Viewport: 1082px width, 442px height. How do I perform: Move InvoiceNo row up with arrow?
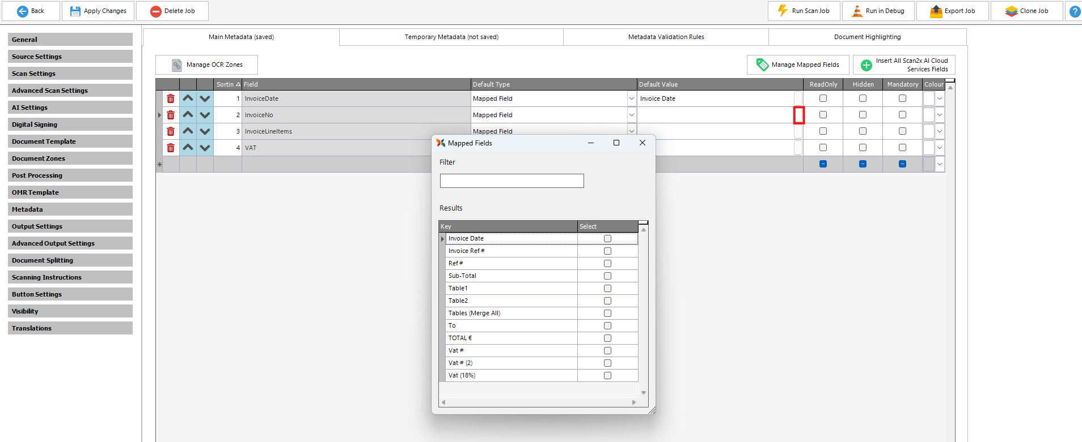point(188,115)
